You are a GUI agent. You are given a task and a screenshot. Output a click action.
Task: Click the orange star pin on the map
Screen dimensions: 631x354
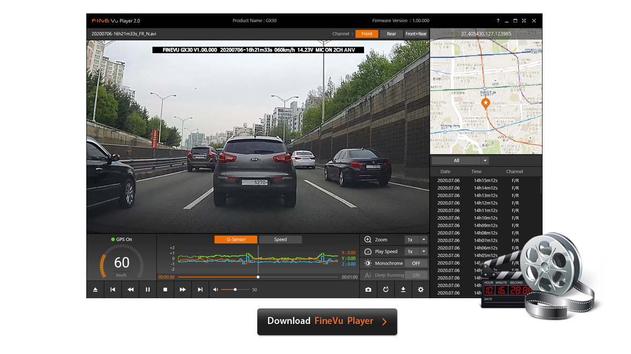pyautogui.click(x=486, y=104)
